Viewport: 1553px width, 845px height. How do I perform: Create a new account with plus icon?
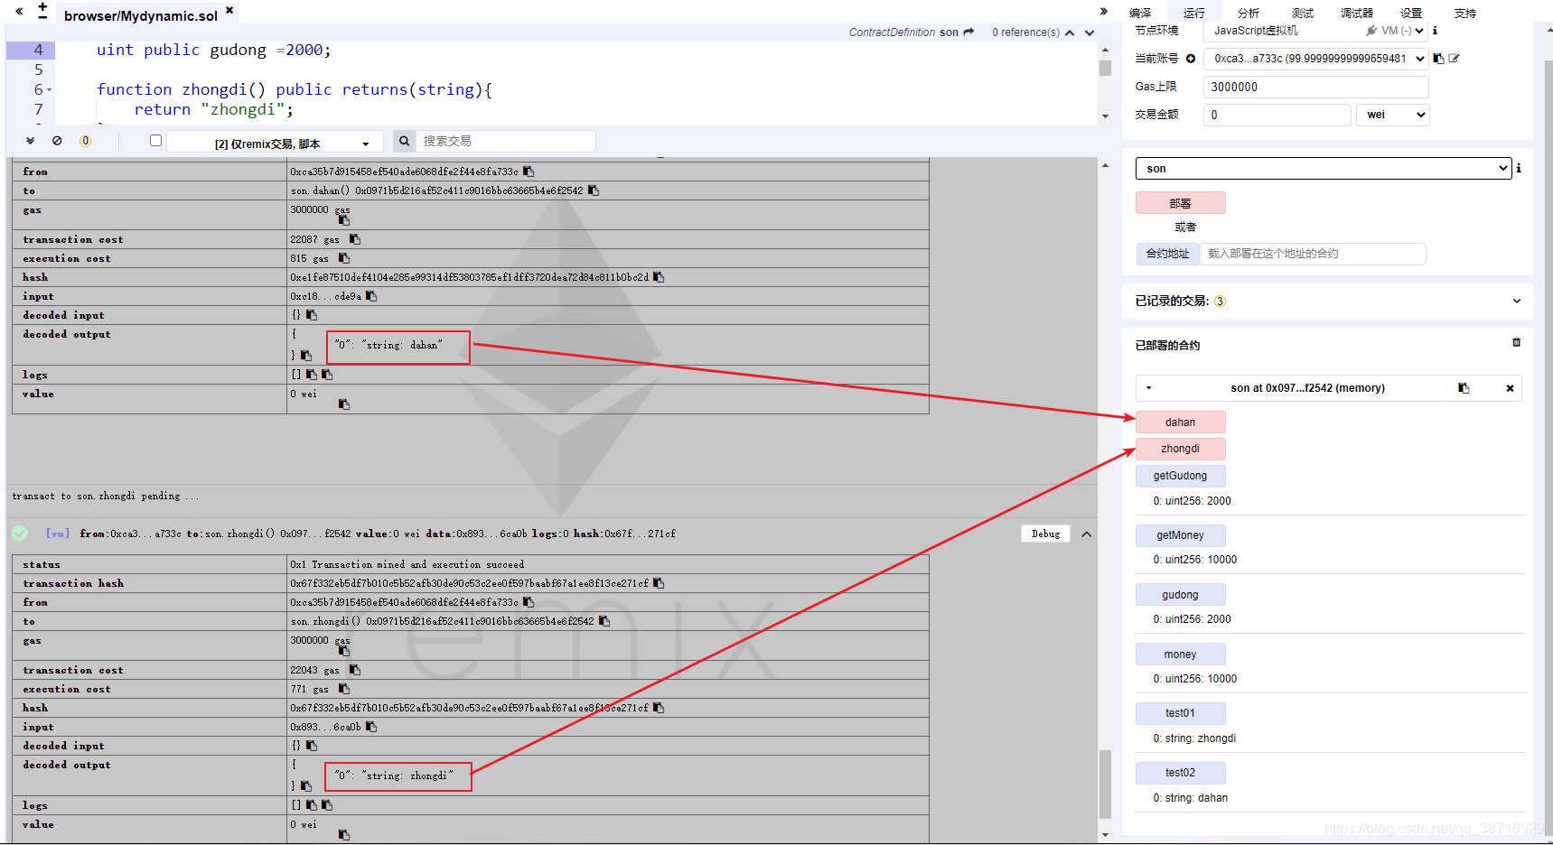click(1191, 59)
